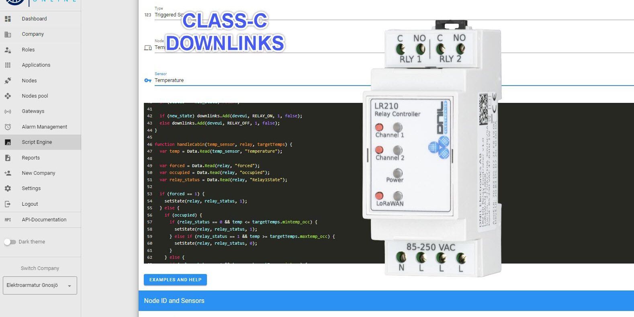
Task: Open the API-Documentation link
Action: click(x=44, y=220)
